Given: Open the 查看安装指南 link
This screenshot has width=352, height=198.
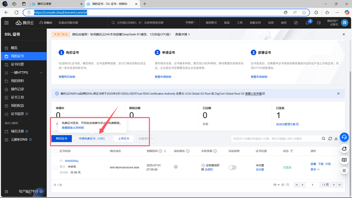Looking at the screenshot, I should tap(259, 77).
